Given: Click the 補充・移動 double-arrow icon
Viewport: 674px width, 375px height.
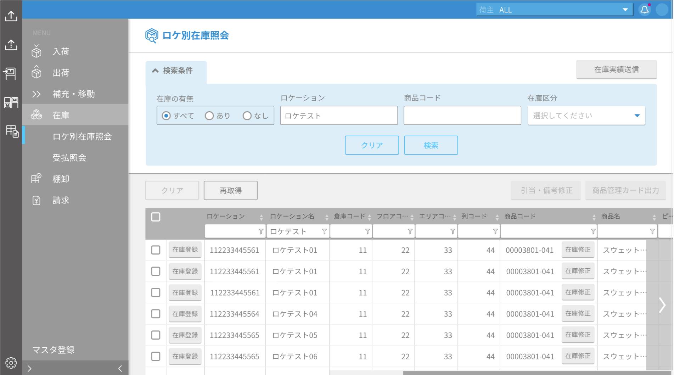Looking at the screenshot, I should (x=36, y=94).
